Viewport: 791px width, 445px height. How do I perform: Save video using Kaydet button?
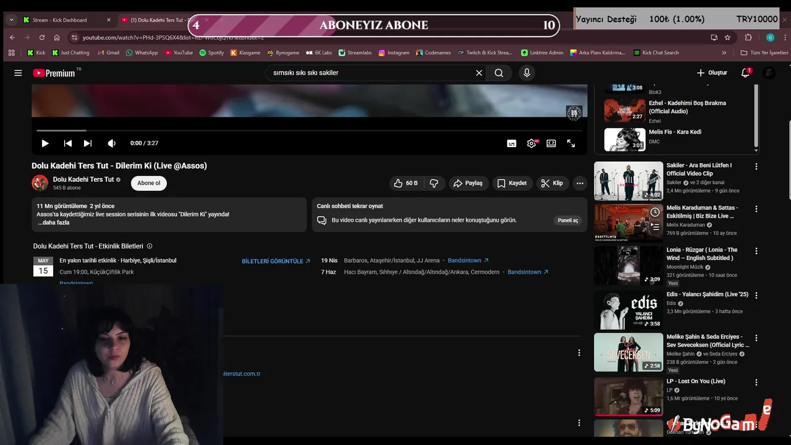click(512, 183)
